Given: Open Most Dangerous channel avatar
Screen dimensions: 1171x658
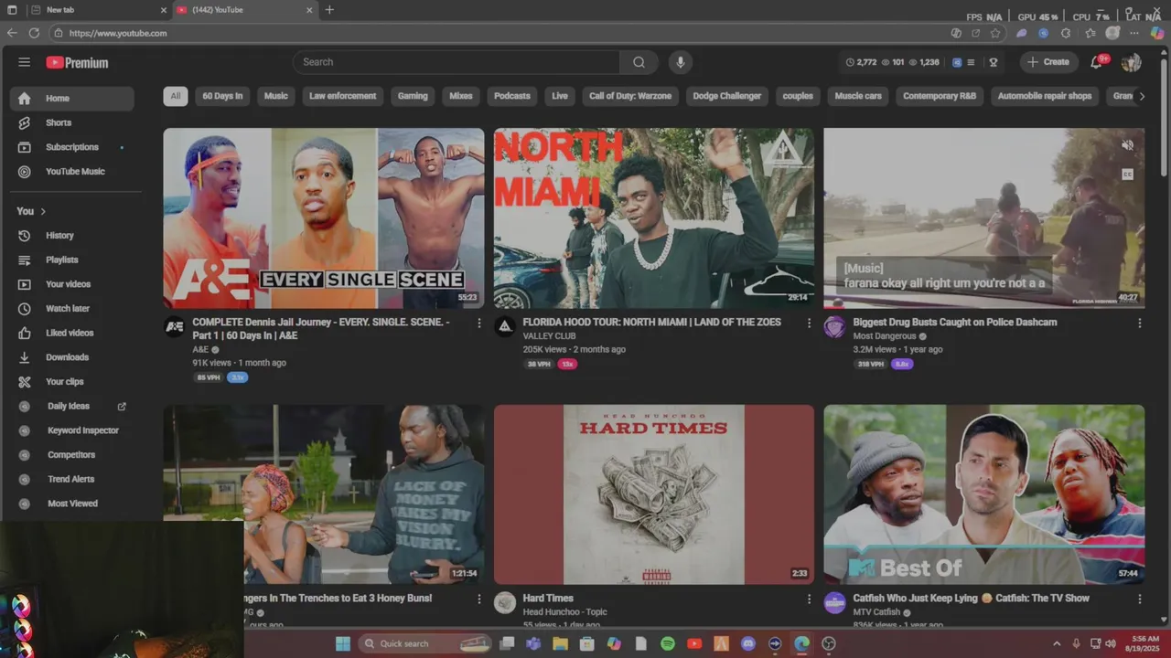Looking at the screenshot, I should pos(834,327).
